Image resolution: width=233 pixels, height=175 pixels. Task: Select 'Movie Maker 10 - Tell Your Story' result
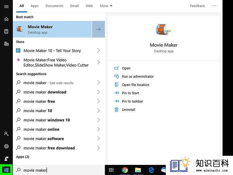(x=52, y=51)
